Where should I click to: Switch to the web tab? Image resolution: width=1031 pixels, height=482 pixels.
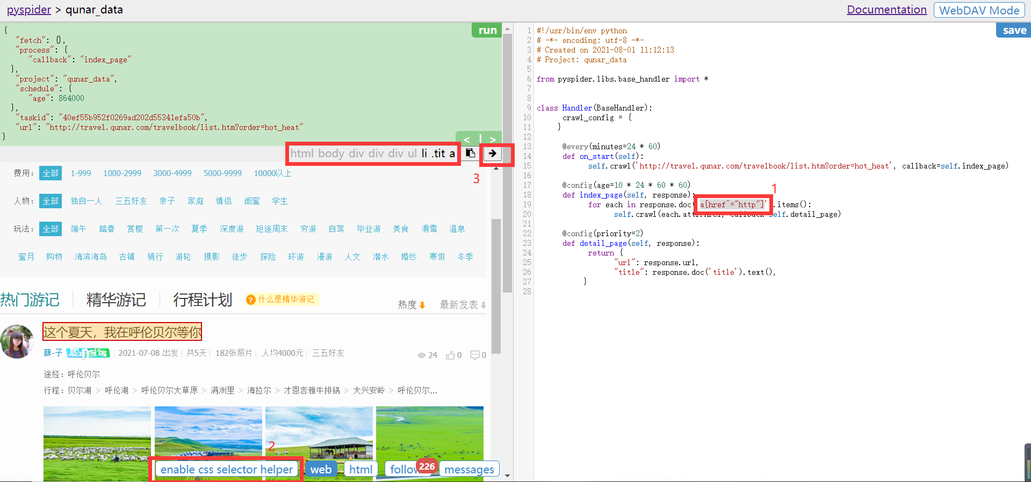click(321, 469)
